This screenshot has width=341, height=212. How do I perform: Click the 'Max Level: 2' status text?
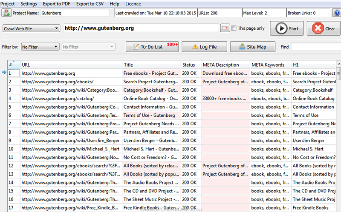coord(255,13)
